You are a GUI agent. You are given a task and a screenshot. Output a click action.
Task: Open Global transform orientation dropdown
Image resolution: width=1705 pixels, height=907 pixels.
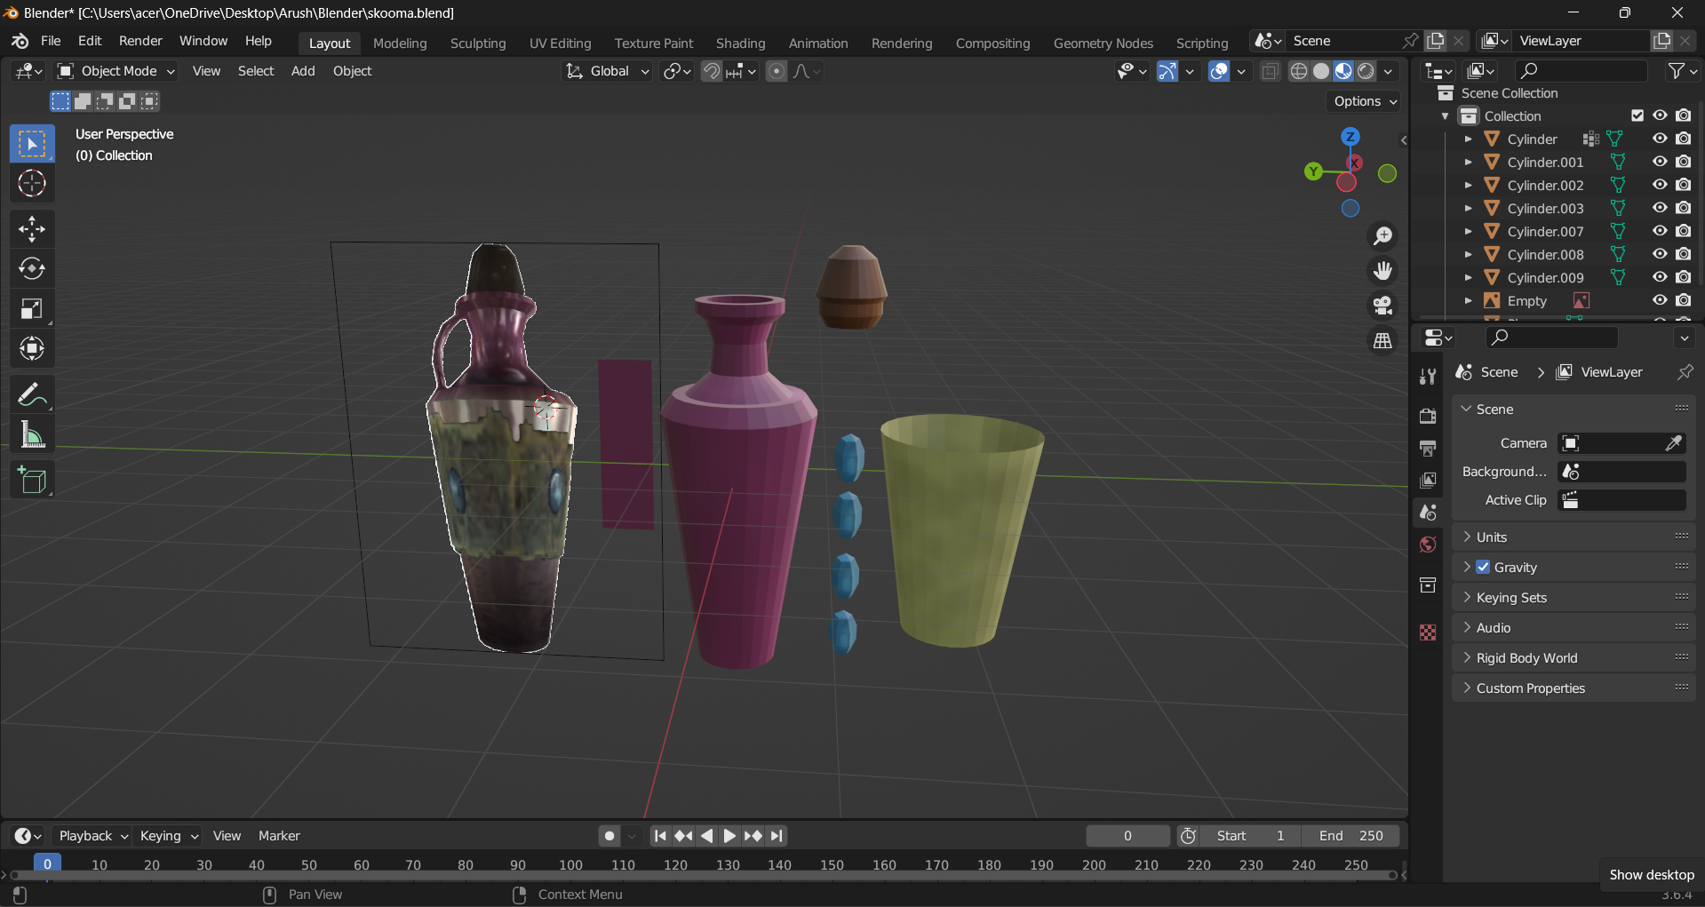[x=608, y=71]
